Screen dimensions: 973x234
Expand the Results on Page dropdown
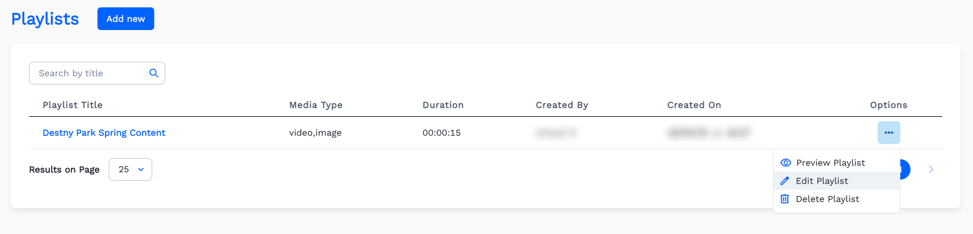(x=131, y=169)
